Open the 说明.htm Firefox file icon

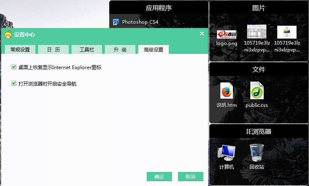tap(227, 90)
